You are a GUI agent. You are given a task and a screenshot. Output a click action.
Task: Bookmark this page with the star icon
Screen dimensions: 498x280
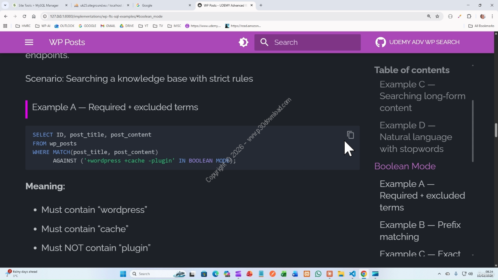tap(437, 16)
